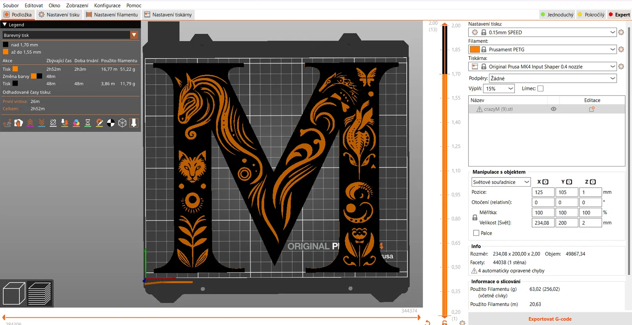The height and width of the screenshot is (325, 632).
Task: Toggle print pauses hourglass icon
Action: (88, 123)
